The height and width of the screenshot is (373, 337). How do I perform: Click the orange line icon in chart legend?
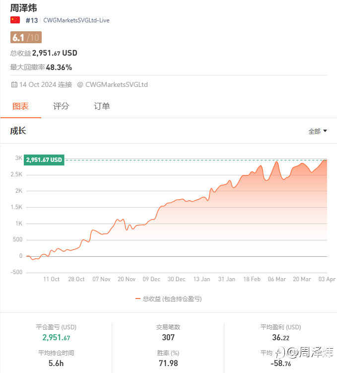[138, 299]
